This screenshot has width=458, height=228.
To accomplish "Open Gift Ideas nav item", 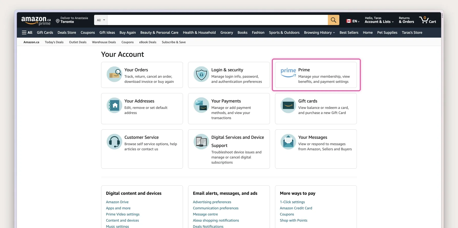I will [107, 32].
